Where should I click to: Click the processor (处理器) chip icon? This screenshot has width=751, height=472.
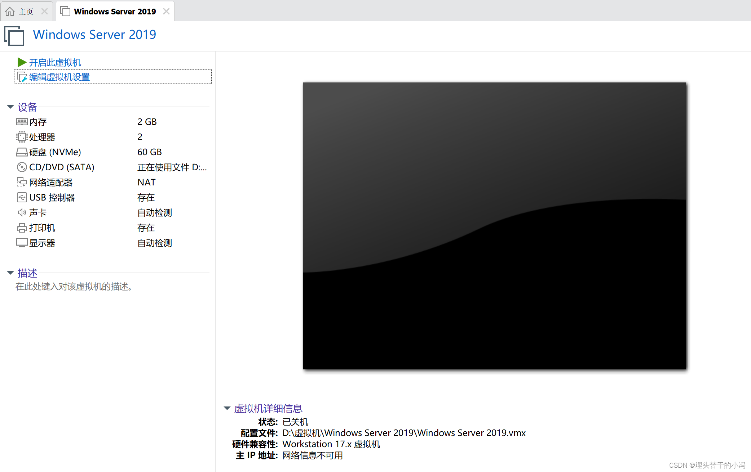22,137
